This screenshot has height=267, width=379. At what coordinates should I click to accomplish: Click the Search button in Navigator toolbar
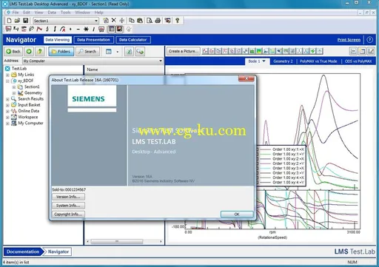tap(87, 52)
